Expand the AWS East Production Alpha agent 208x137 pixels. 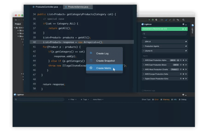pos(144,60)
